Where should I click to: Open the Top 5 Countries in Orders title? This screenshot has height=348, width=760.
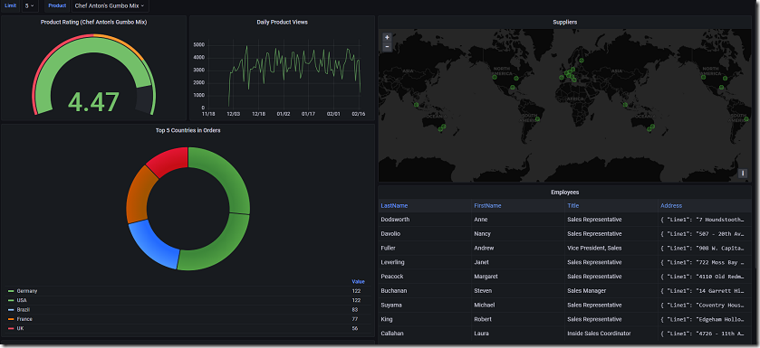pyautogui.click(x=188, y=130)
